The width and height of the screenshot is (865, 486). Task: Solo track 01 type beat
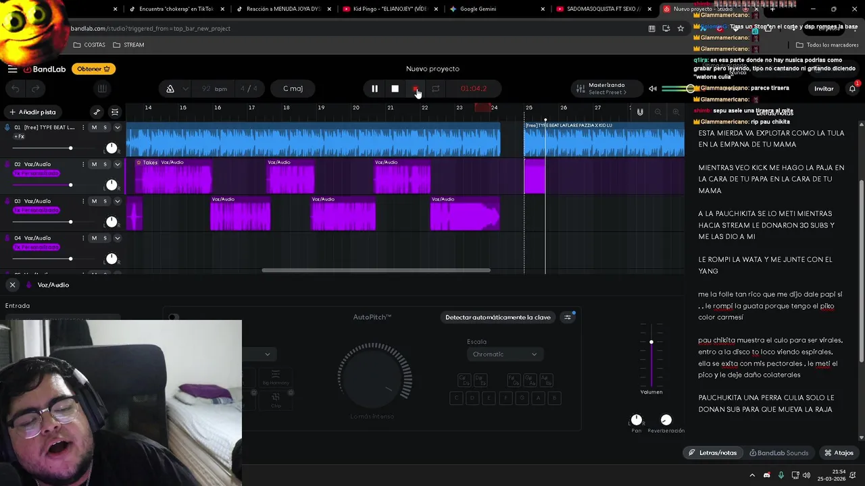point(105,128)
